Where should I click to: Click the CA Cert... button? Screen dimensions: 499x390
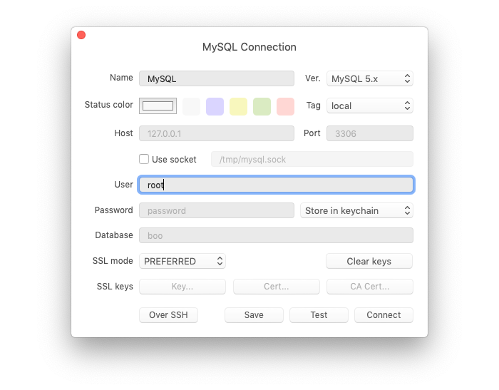(x=370, y=287)
